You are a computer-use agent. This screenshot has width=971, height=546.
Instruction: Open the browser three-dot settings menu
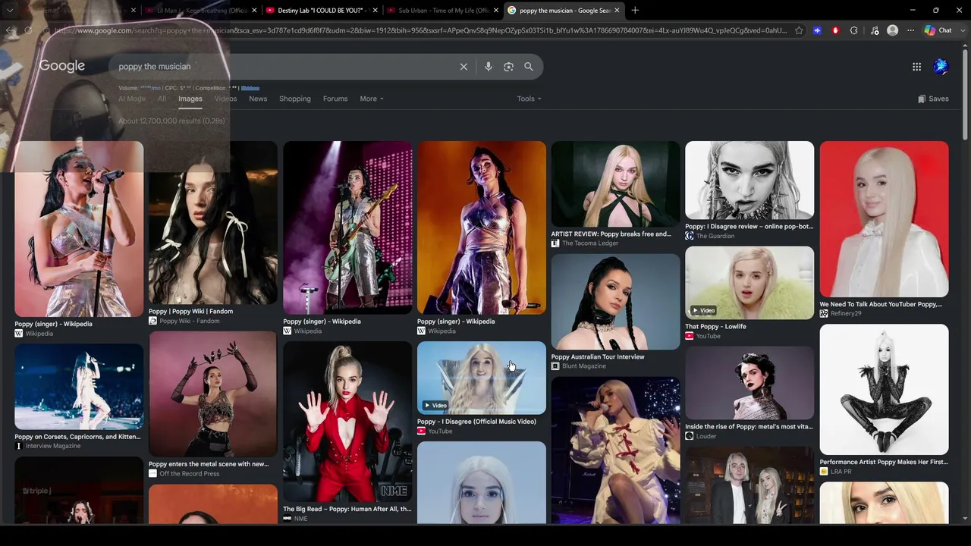click(910, 30)
